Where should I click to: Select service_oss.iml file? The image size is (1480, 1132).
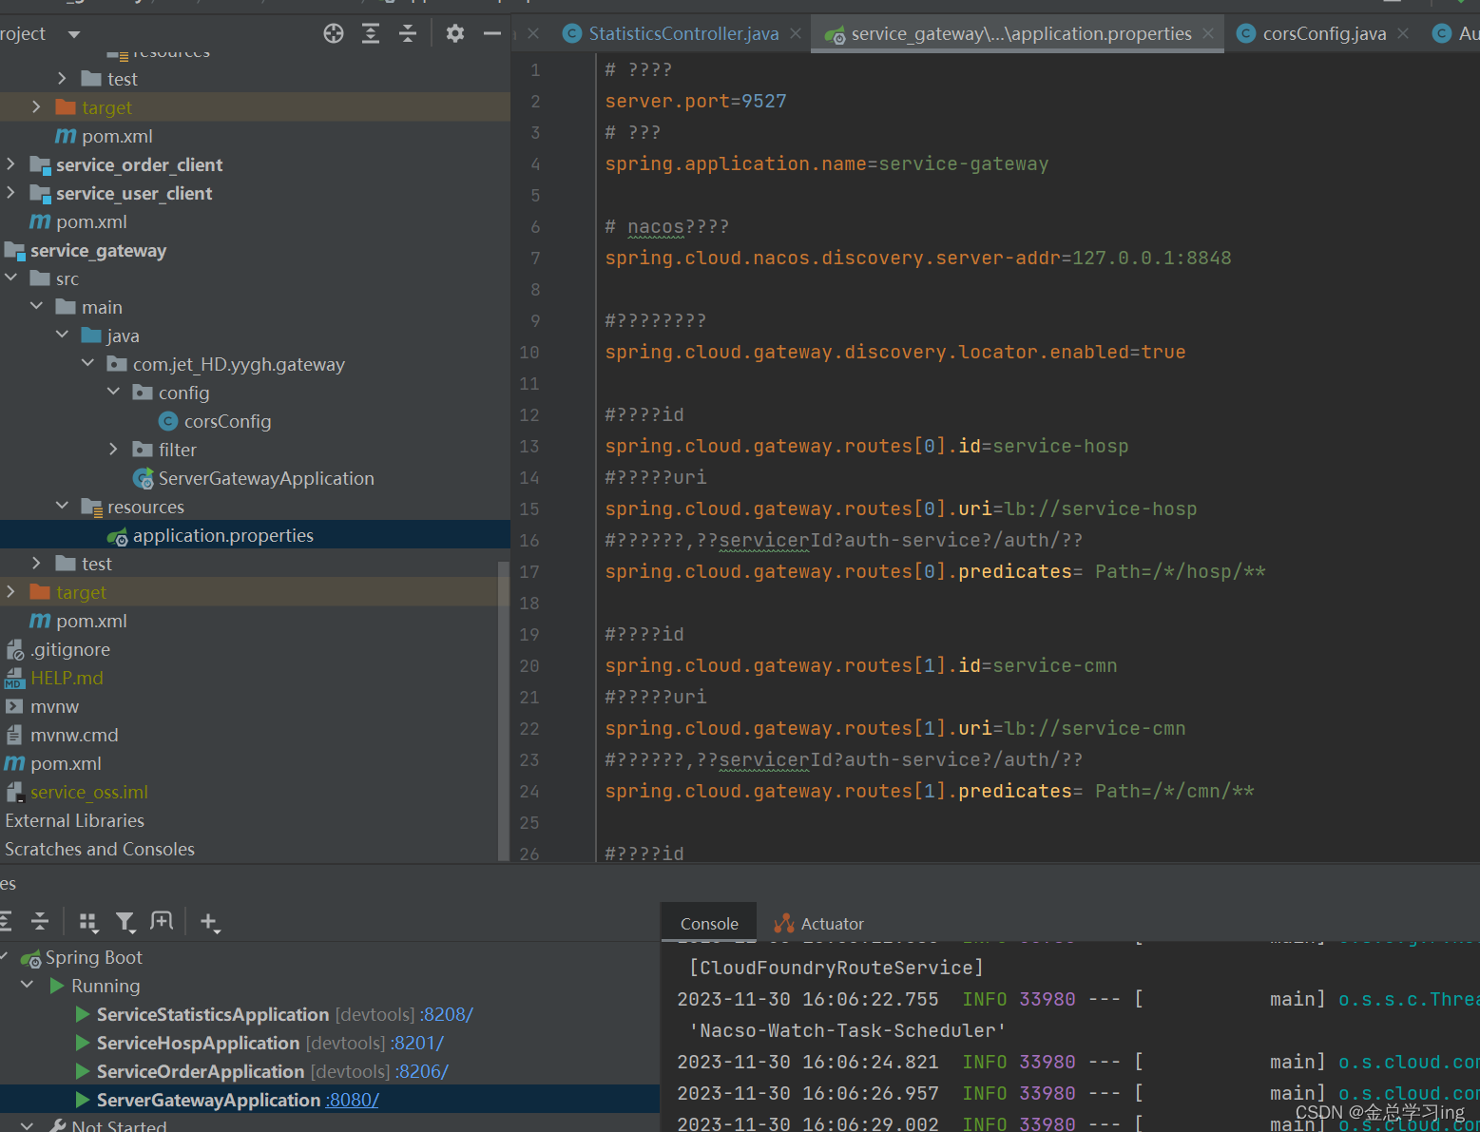88,792
